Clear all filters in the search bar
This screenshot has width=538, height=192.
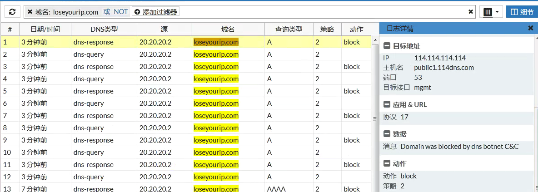(471, 12)
